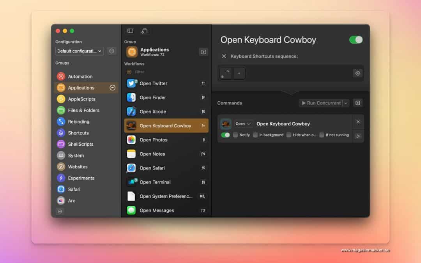
Task: Click the Open Keyboard Cowboy command name
Action: point(283,124)
